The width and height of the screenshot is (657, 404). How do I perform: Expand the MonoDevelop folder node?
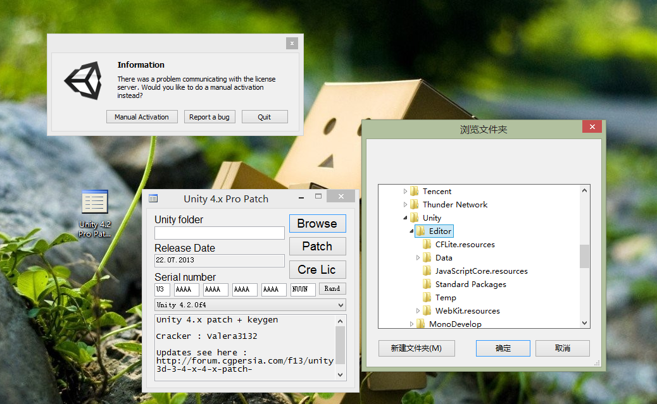click(x=411, y=324)
